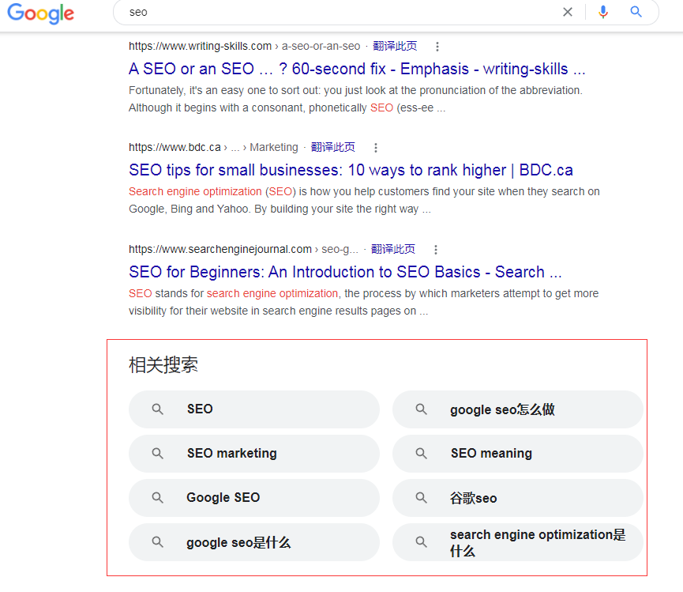
Task: Click magnifier icon beside SEO meaning
Action: coord(421,454)
